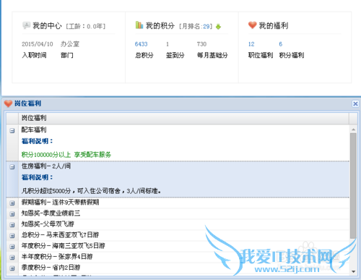Collapse the 配车福利 row
This screenshot has width=361, height=280.
pyautogui.click(x=12, y=131)
